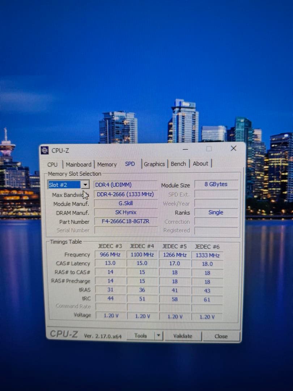Click the Validate button
The width and height of the screenshot is (293, 391).
[x=183, y=336]
